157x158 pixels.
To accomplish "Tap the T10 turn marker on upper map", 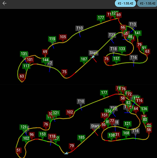I will (x=79, y=28).
